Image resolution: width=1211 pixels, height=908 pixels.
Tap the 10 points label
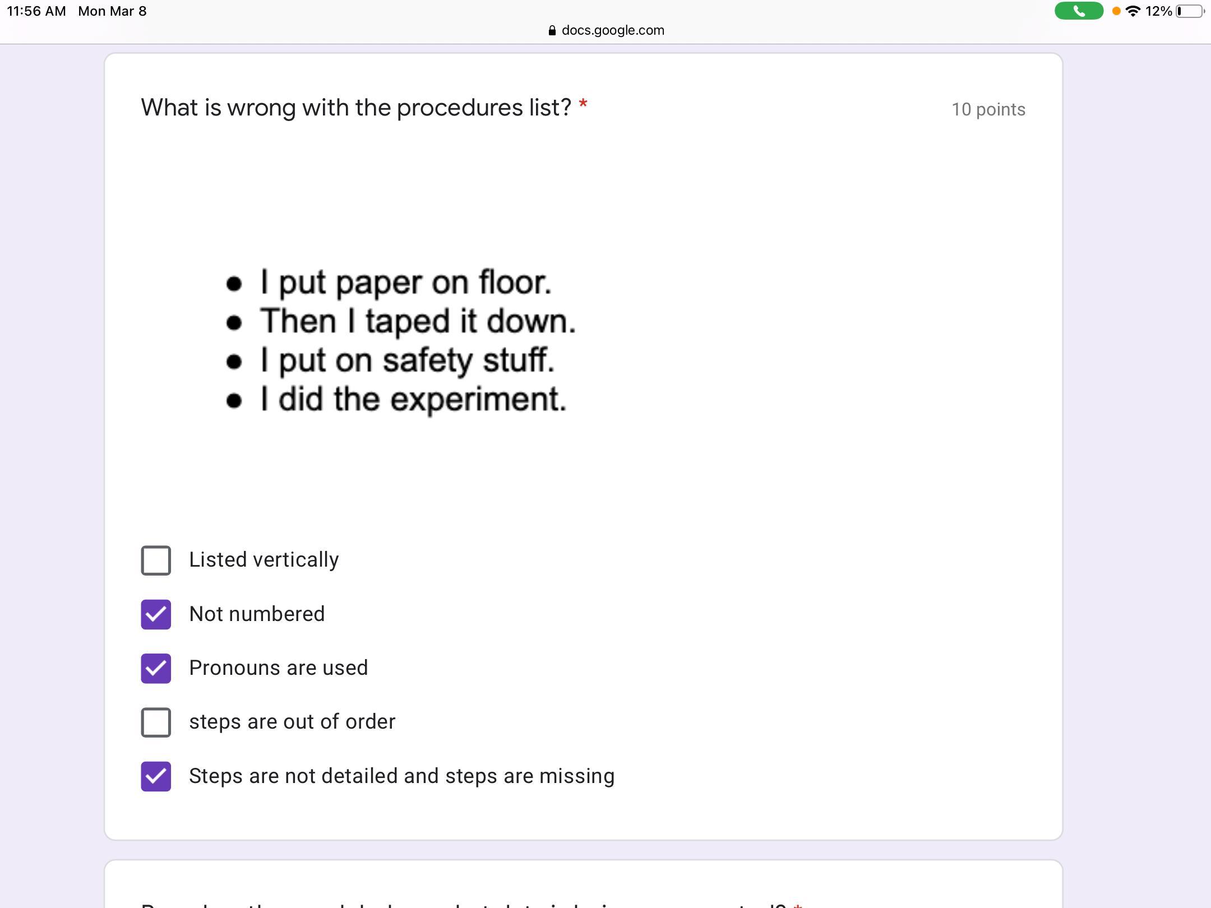(x=988, y=109)
